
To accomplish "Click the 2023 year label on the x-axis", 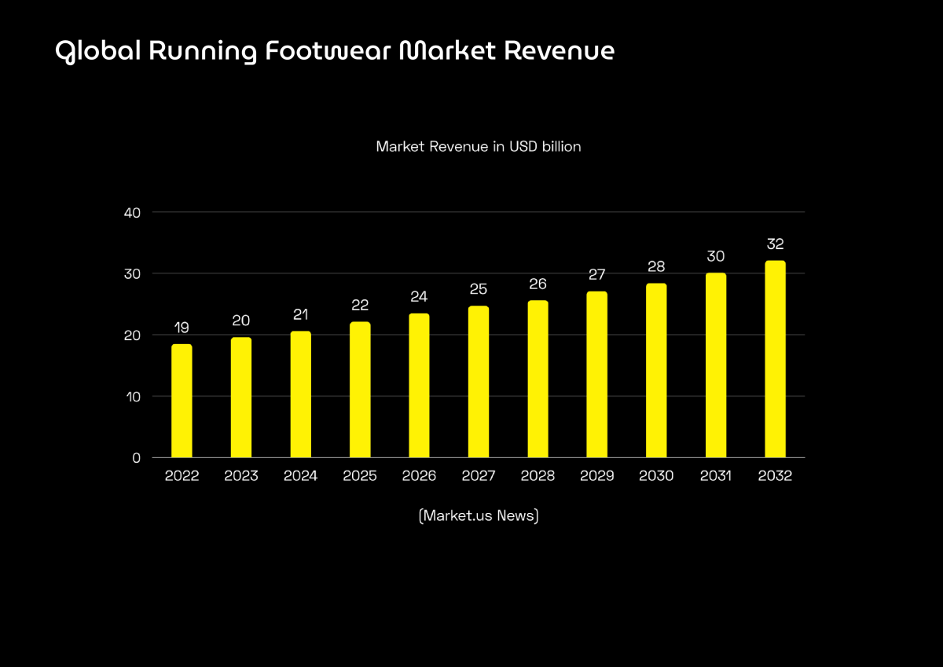I will [241, 476].
